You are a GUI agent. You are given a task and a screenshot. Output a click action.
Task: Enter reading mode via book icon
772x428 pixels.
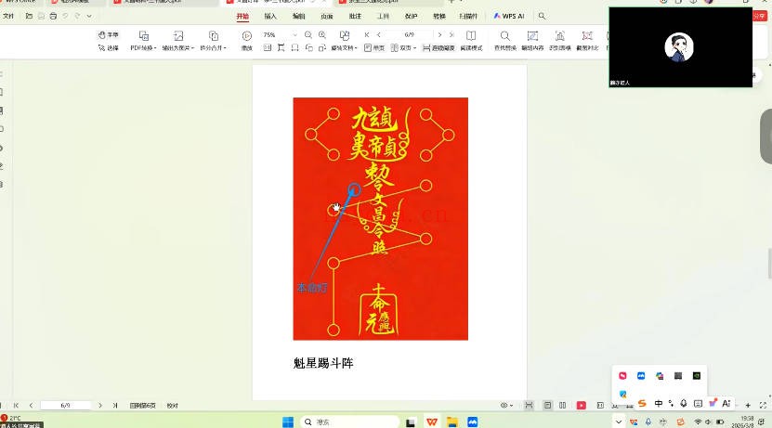click(471, 42)
